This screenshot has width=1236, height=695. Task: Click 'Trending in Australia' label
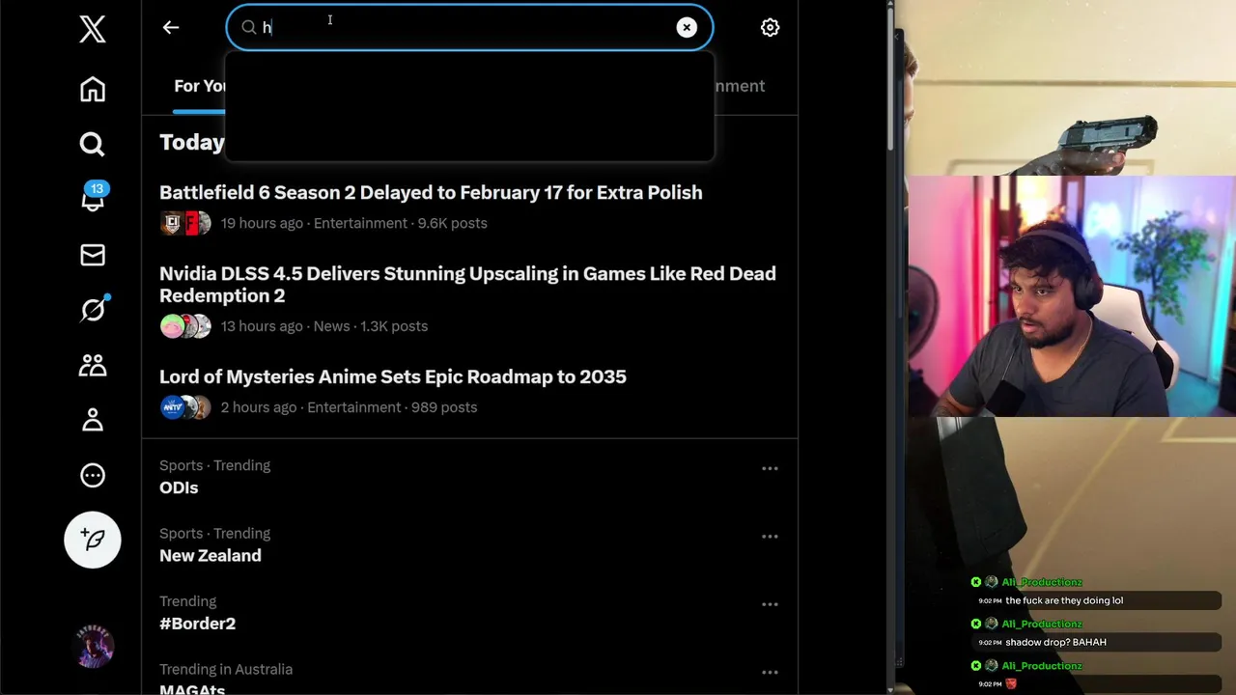pyautogui.click(x=226, y=669)
